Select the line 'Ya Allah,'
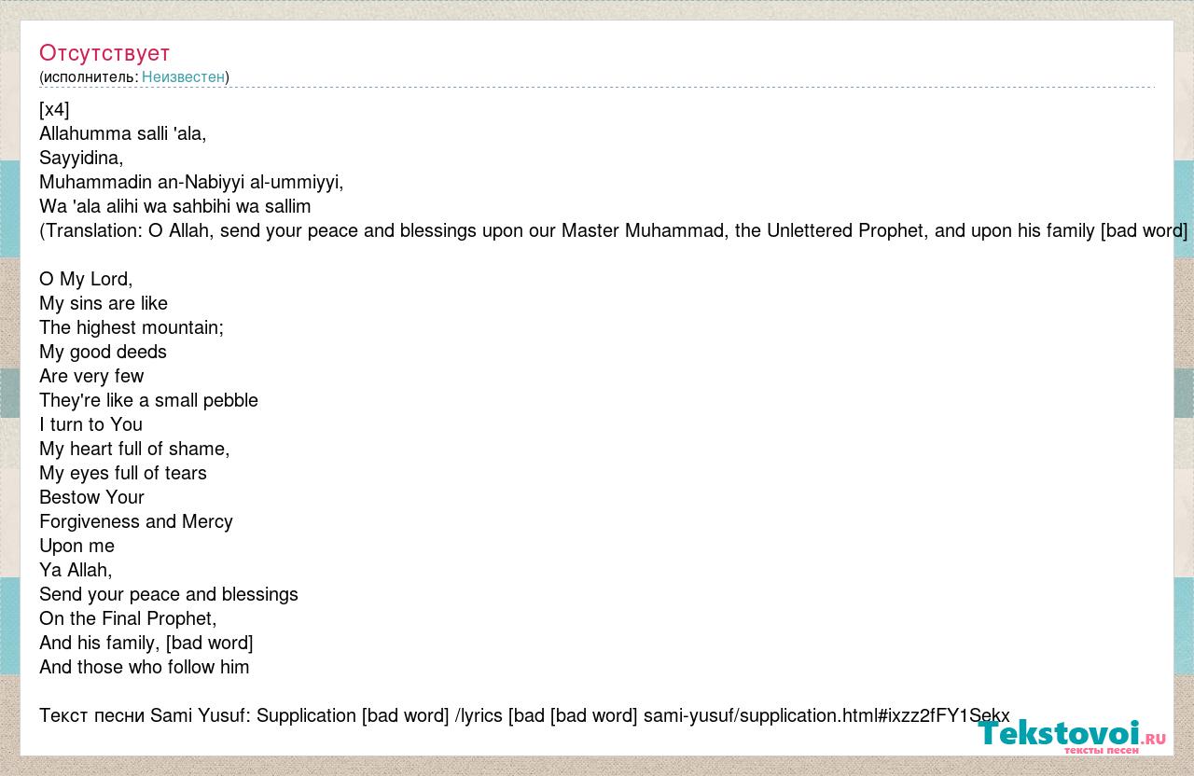 (x=76, y=570)
